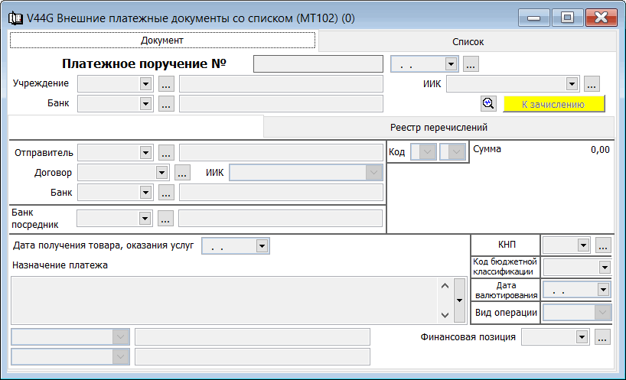626x380 pixels.
Task: Expand the Учреждение dropdown list
Action: pyautogui.click(x=145, y=84)
